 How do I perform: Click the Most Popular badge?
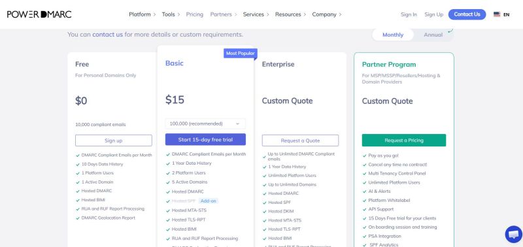coord(240,54)
